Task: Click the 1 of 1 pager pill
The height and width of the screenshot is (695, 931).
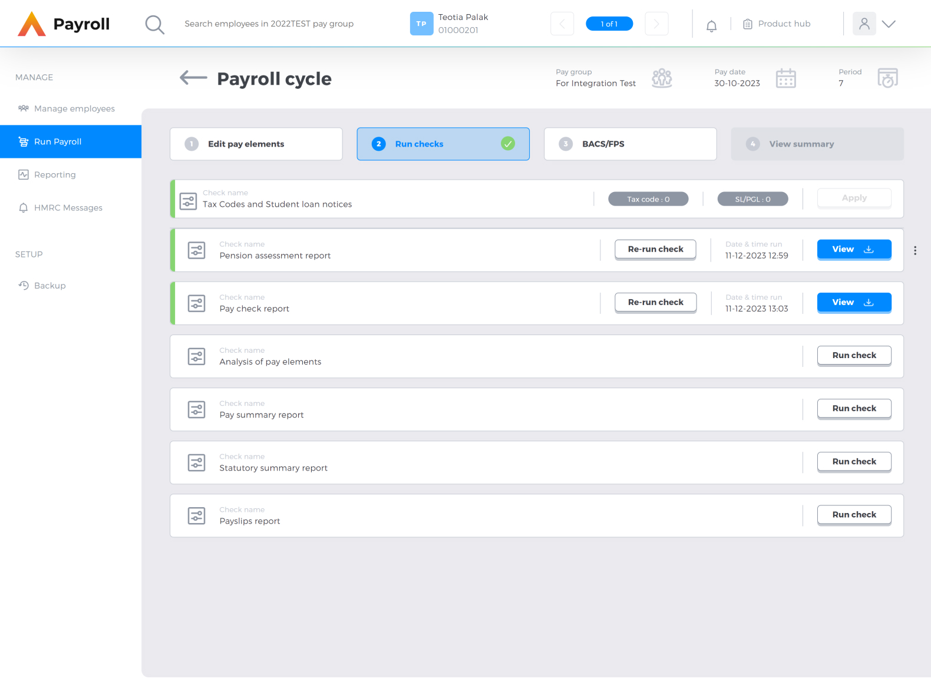Action: point(609,24)
